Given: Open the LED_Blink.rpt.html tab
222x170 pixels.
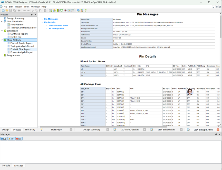Looking at the screenshot, I should pos(130,130).
